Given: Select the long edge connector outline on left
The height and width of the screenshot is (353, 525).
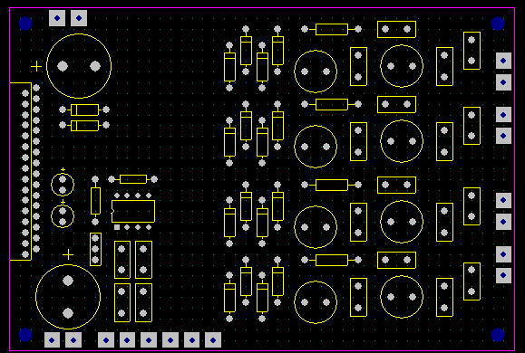Looking at the screenshot, I should [x=21, y=171].
